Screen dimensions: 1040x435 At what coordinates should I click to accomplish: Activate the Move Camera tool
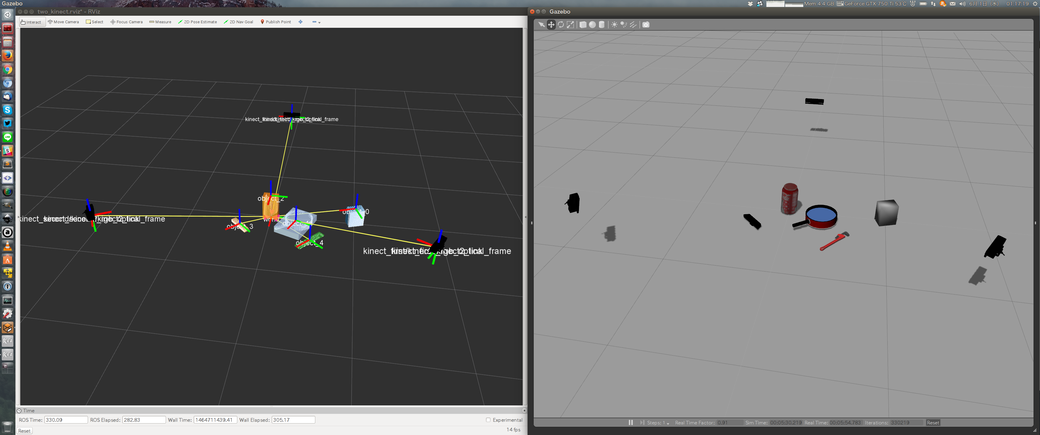coord(63,22)
